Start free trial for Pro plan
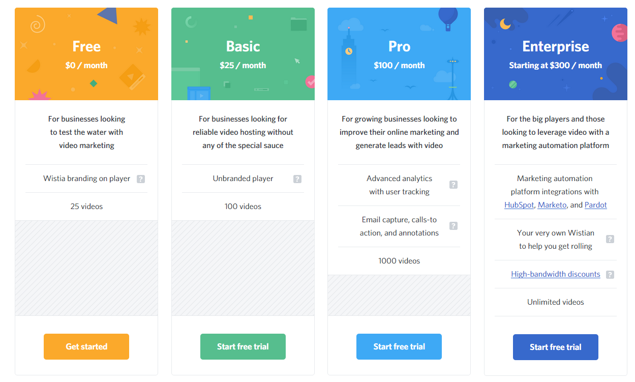 [399, 346]
